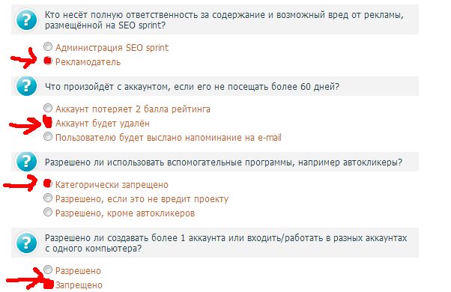
Task: Click question header about not visiting for 60 days
Action: pyautogui.click(x=215, y=86)
